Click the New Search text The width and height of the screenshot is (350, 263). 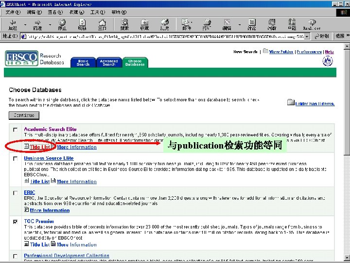click(245, 52)
